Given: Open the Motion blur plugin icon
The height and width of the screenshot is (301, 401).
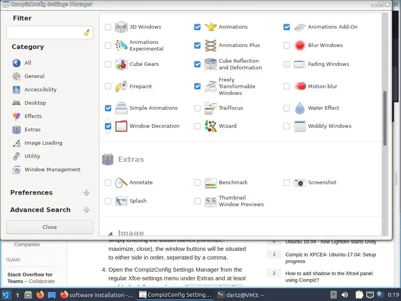Looking at the screenshot, I should (x=300, y=86).
